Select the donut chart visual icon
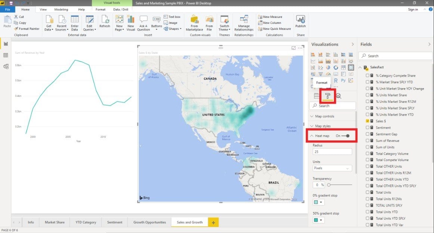This screenshot has width=434, height=233. point(336,68)
